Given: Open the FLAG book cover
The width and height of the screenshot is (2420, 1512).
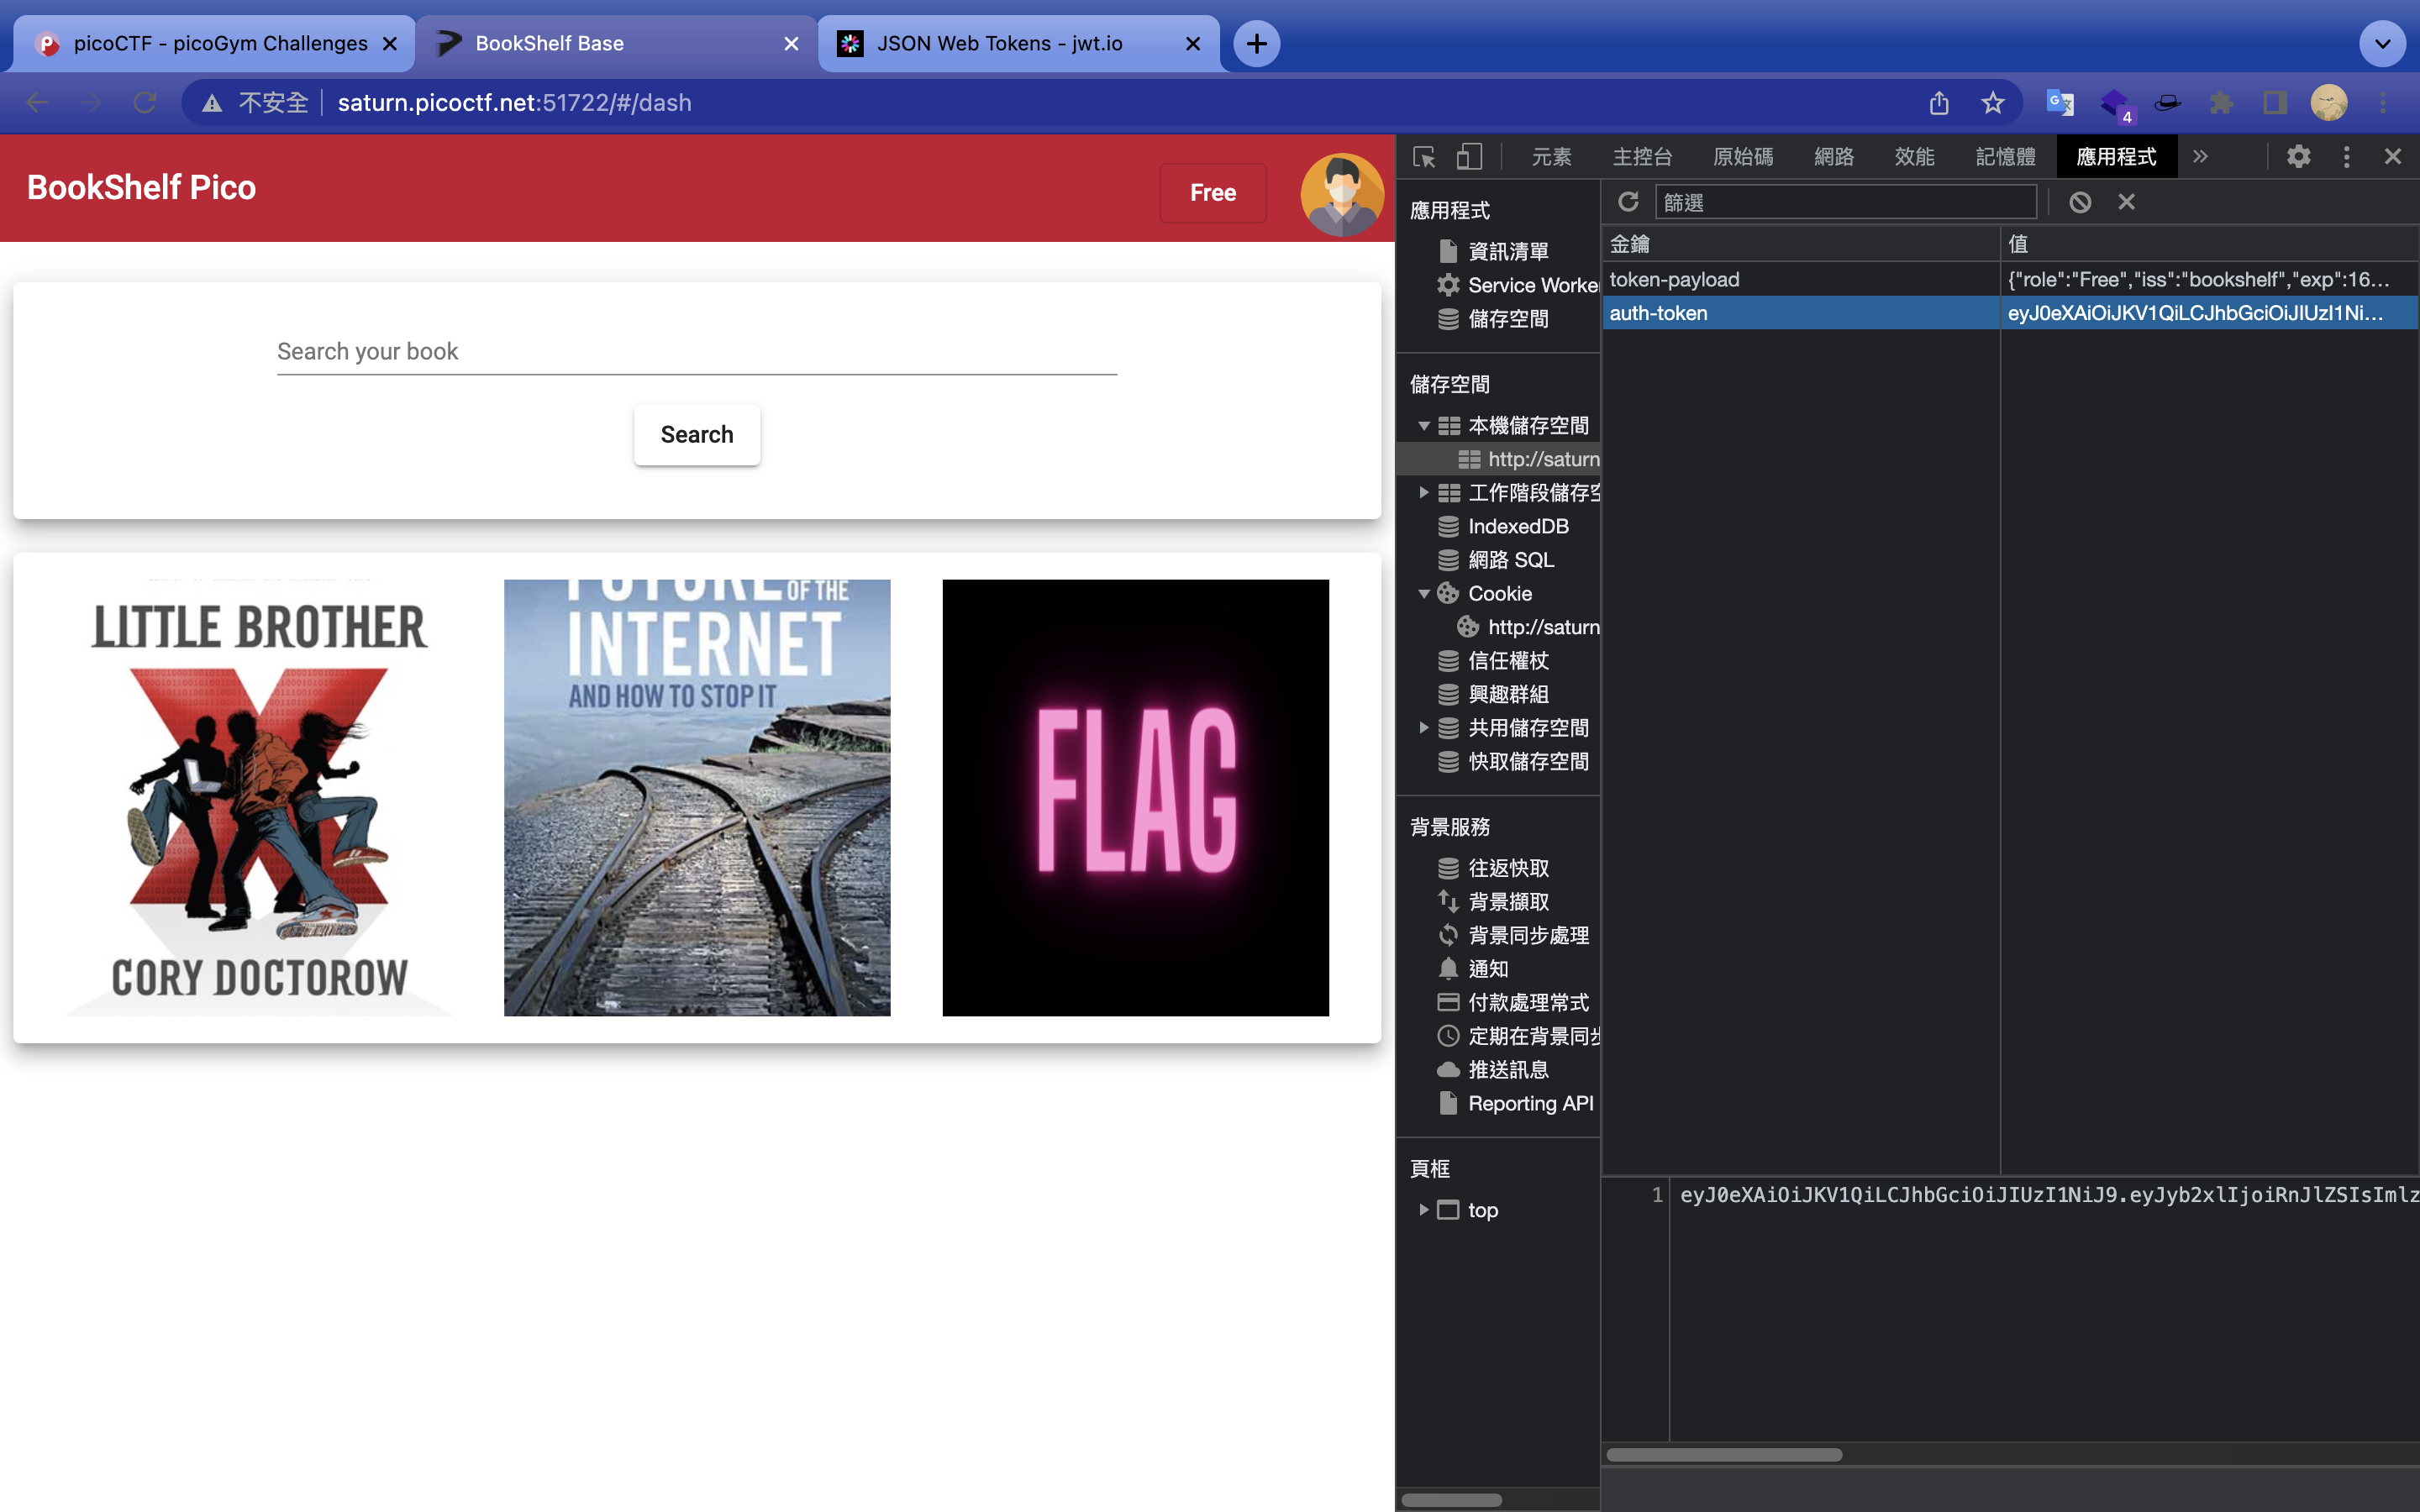Looking at the screenshot, I should (1135, 797).
